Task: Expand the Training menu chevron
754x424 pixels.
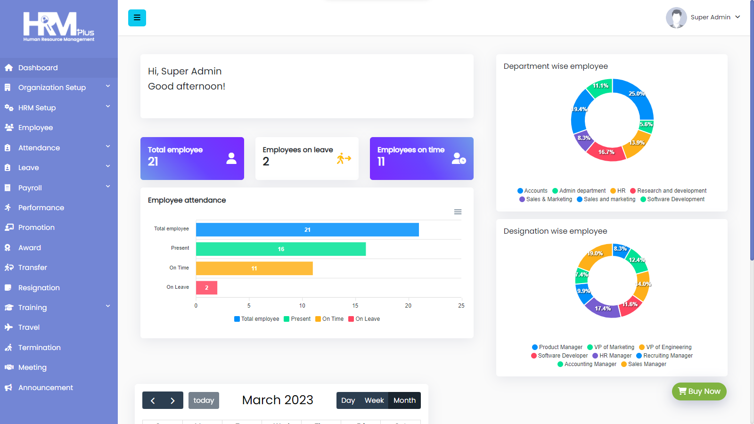Action: pos(108,306)
